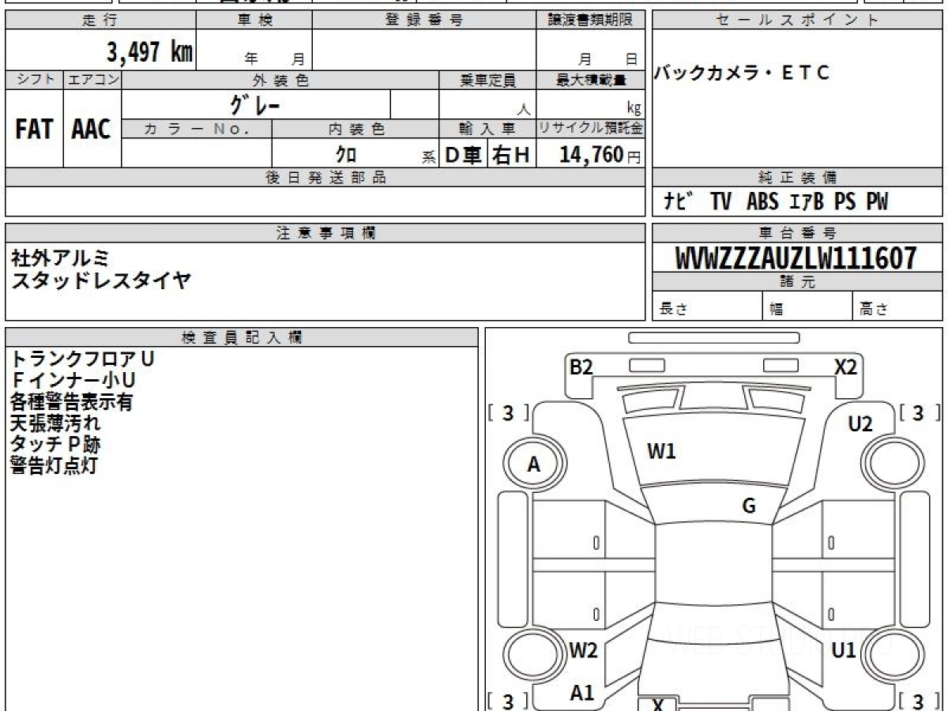The image size is (948, 711).
Task: Select the ABS equipment item
Action: 762,202
